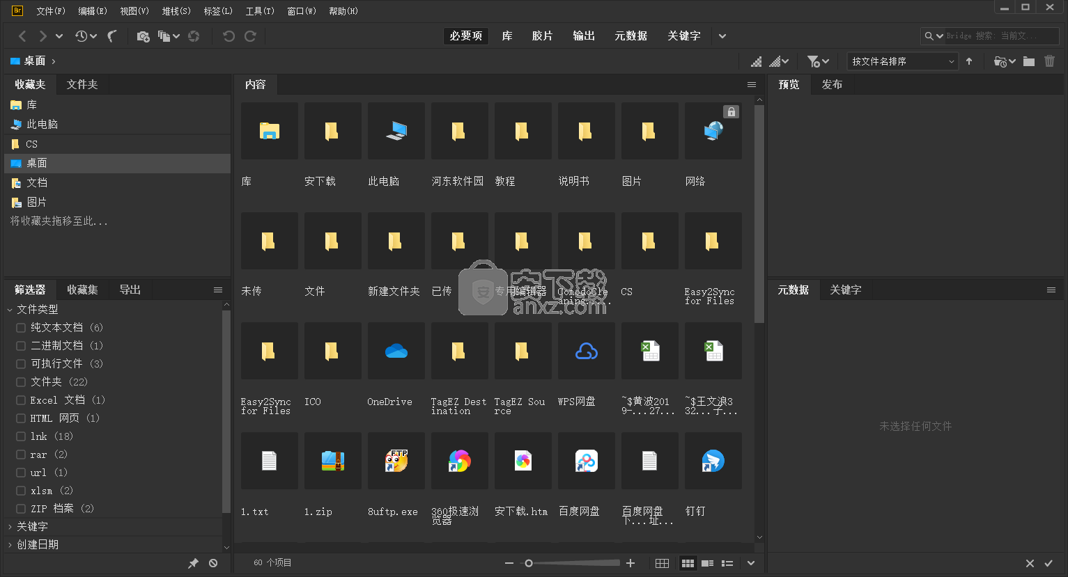The width and height of the screenshot is (1068, 577).
Task: Open the 文件(F) menu
Action: [51, 11]
